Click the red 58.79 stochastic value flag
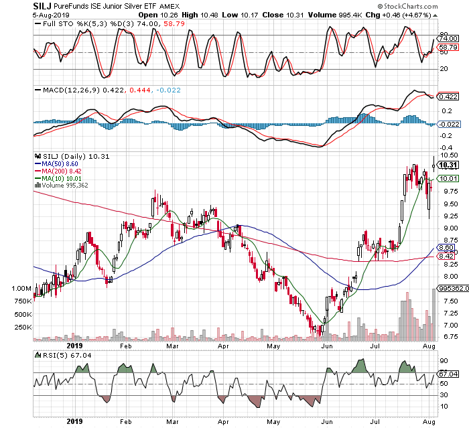The height and width of the screenshot is (428, 469). [x=448, y=48]
